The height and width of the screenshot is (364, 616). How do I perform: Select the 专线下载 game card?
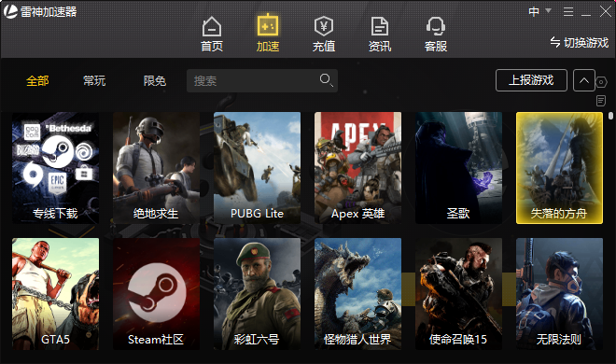[55, 168]
